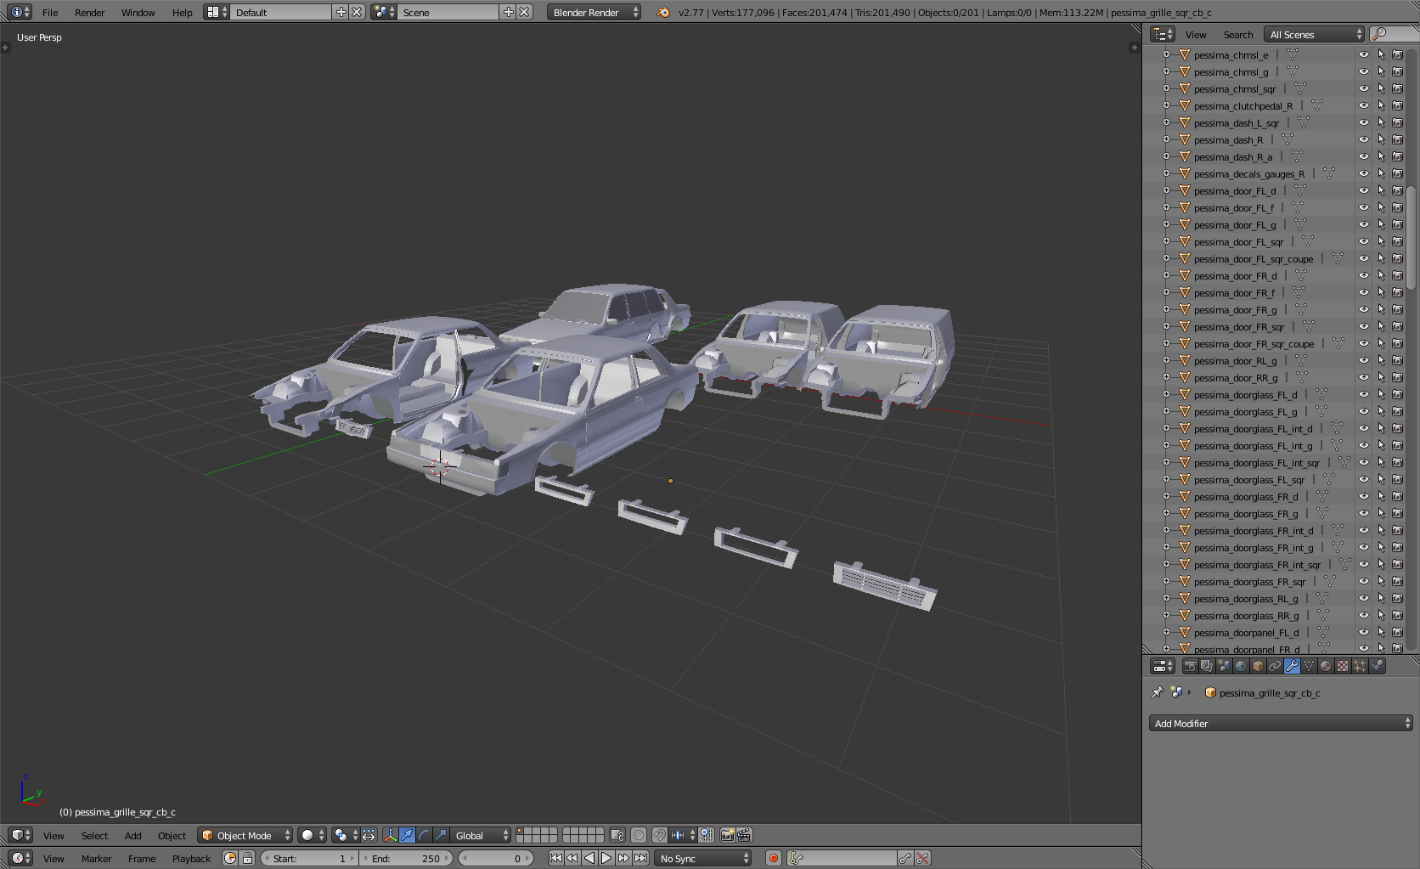Open the Object Constraints chain tab
This screenshot has height=869, width=1420.
coord(1275,667)
